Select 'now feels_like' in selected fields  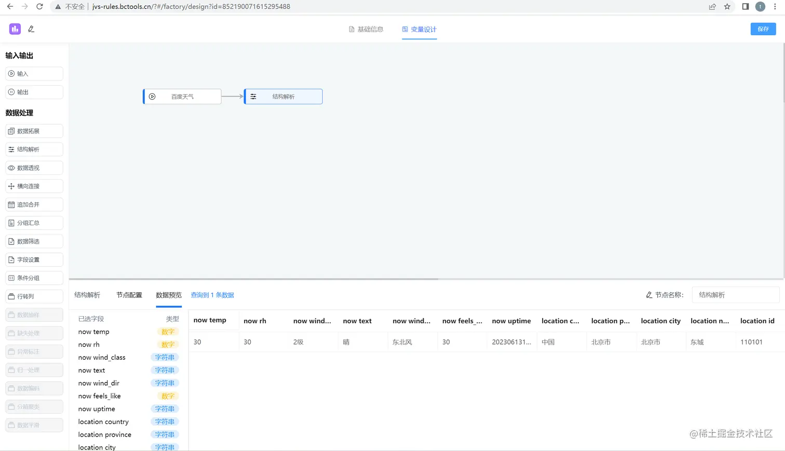[x=99, y=396]
